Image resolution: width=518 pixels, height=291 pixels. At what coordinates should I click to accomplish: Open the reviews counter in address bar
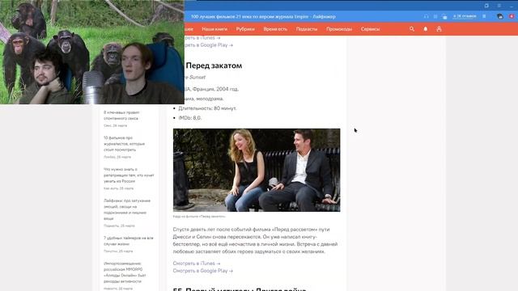point(465,16)
